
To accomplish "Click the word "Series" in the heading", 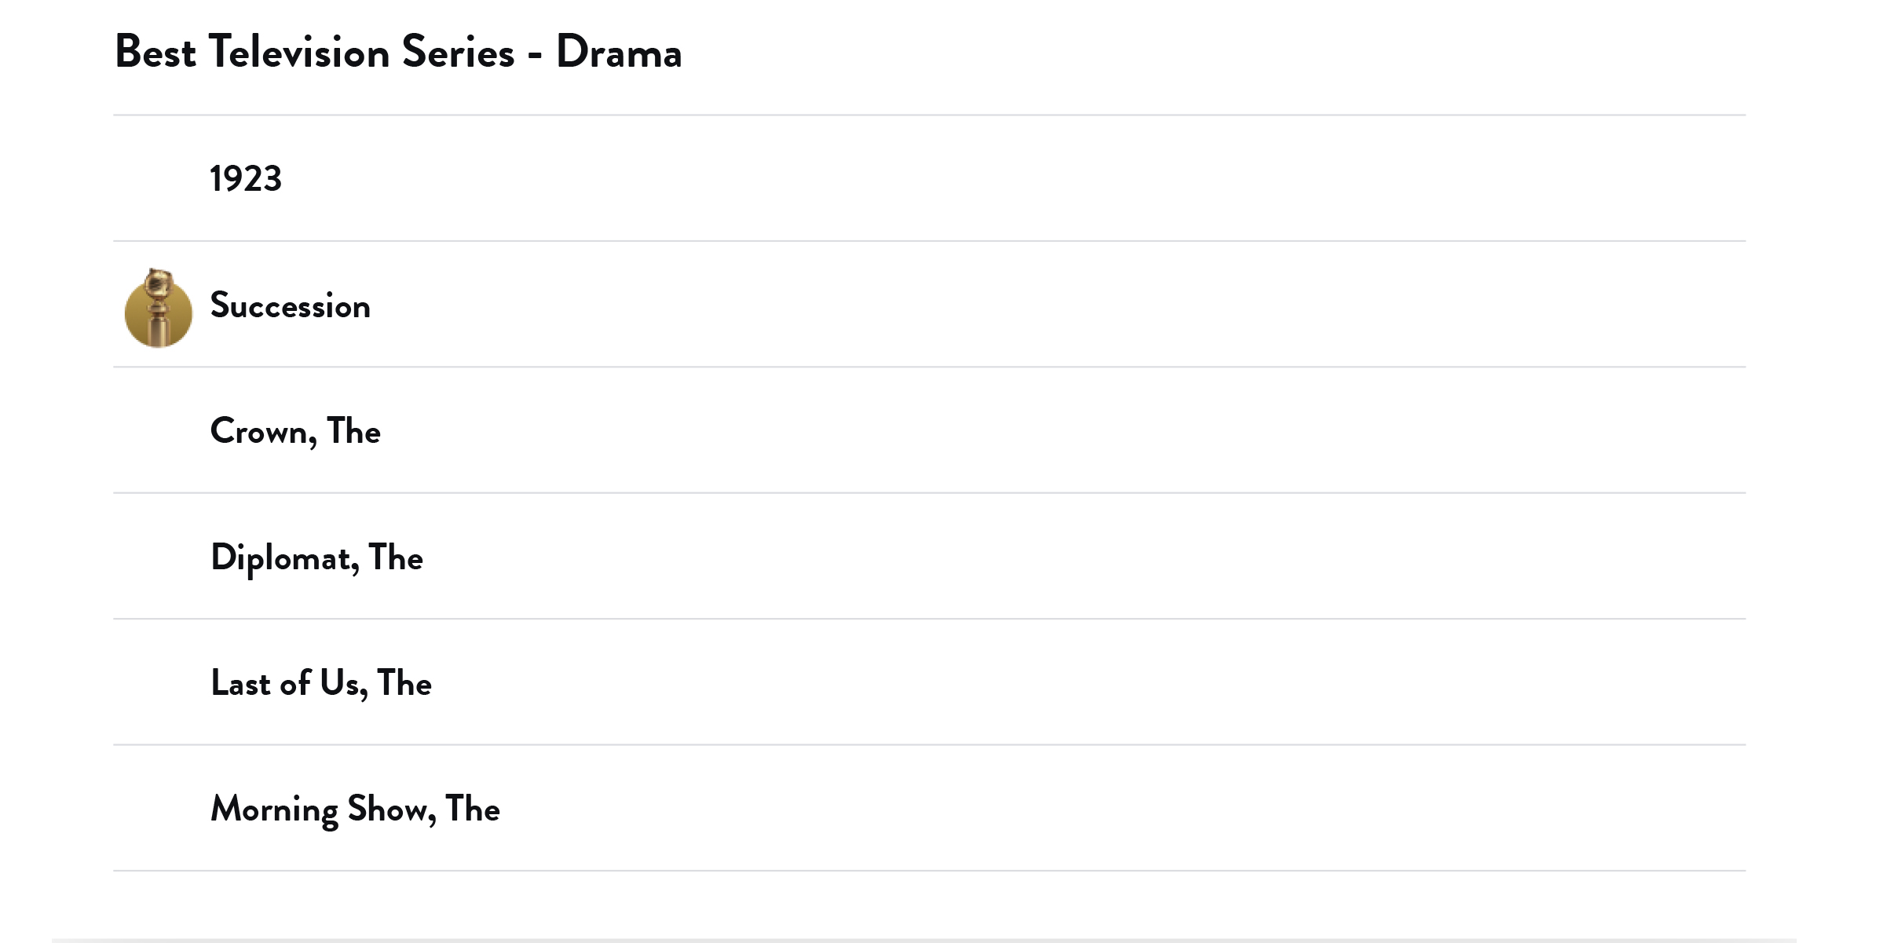I will tap(458, 53).
